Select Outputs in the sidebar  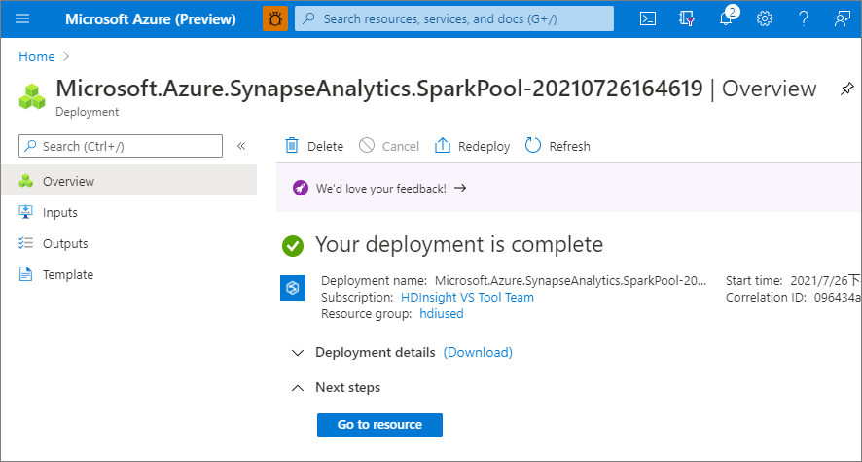65,243
